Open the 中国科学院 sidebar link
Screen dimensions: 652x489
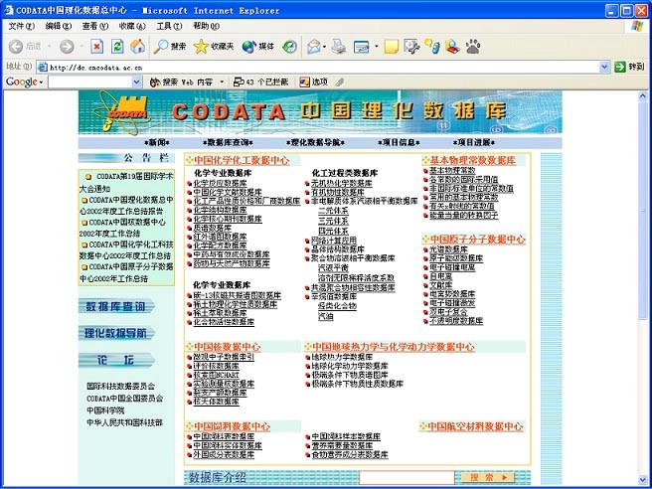pos(105,410)
